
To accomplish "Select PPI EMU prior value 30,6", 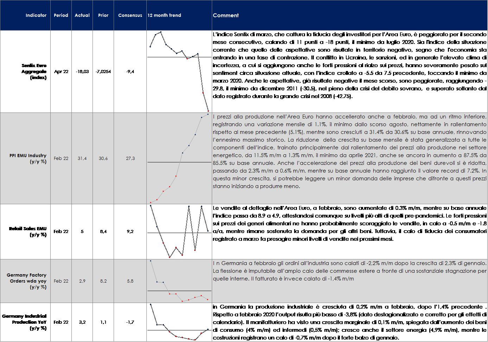I will [x=103, y=159].
